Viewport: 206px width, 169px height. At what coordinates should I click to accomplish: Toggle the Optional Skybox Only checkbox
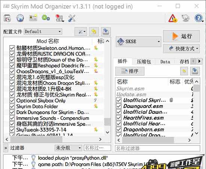12,101
